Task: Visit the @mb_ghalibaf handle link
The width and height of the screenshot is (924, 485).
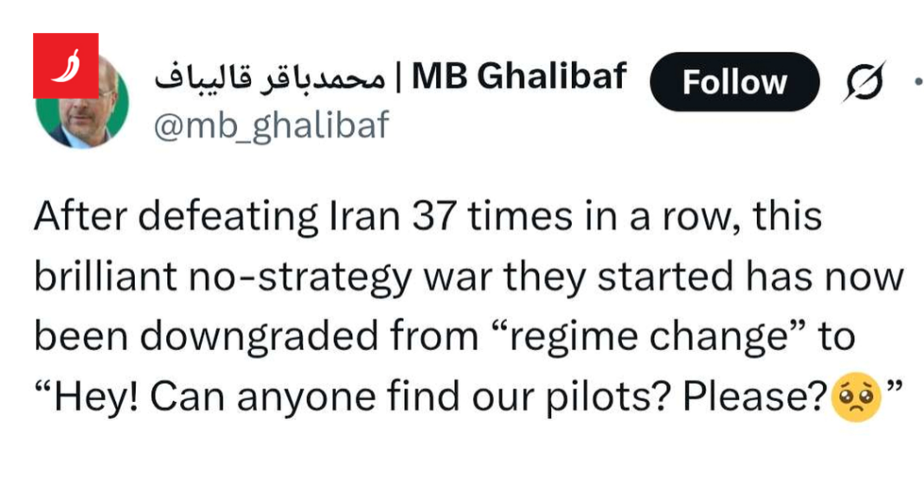Action: [x=271, y=126]
